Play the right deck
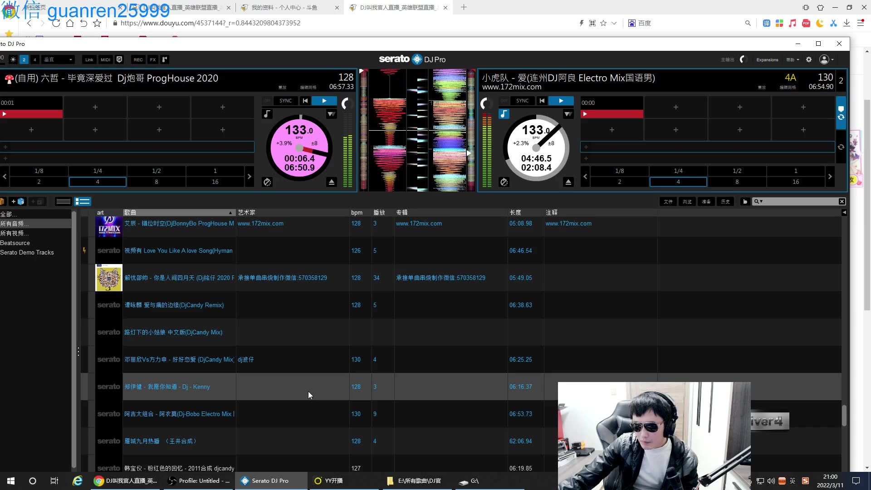Image resolution: width=871 pixels, height=490 pixels. (x=561, y=101)
